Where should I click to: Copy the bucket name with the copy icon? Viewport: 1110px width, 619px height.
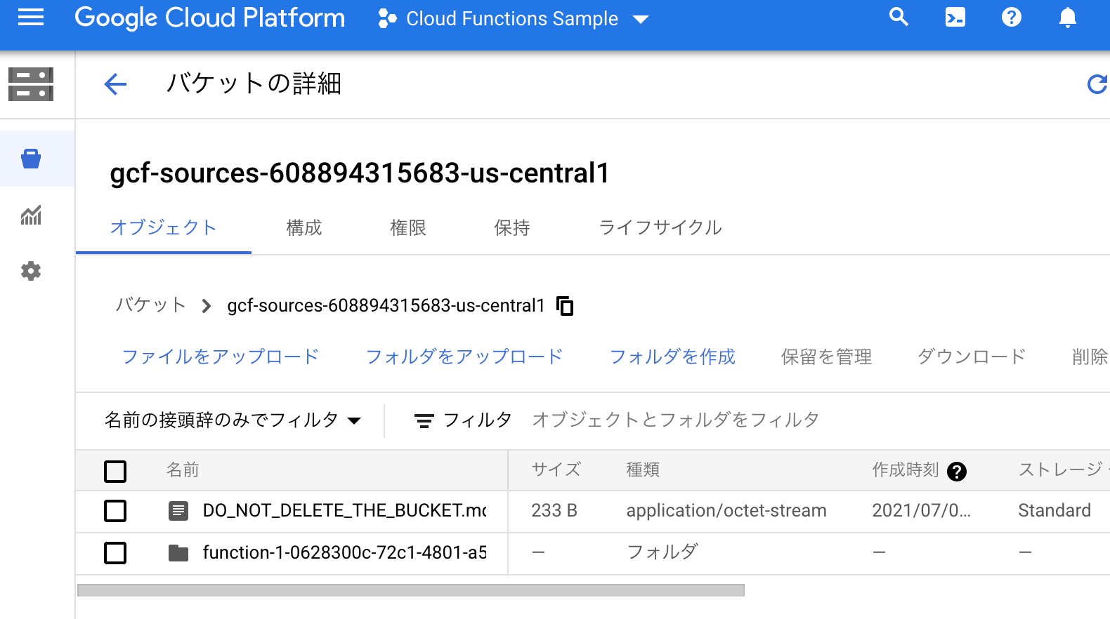pyautogui.click(x=565, y=306)
